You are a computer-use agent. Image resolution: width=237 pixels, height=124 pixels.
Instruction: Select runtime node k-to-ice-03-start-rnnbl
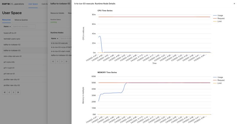(61, 51)
